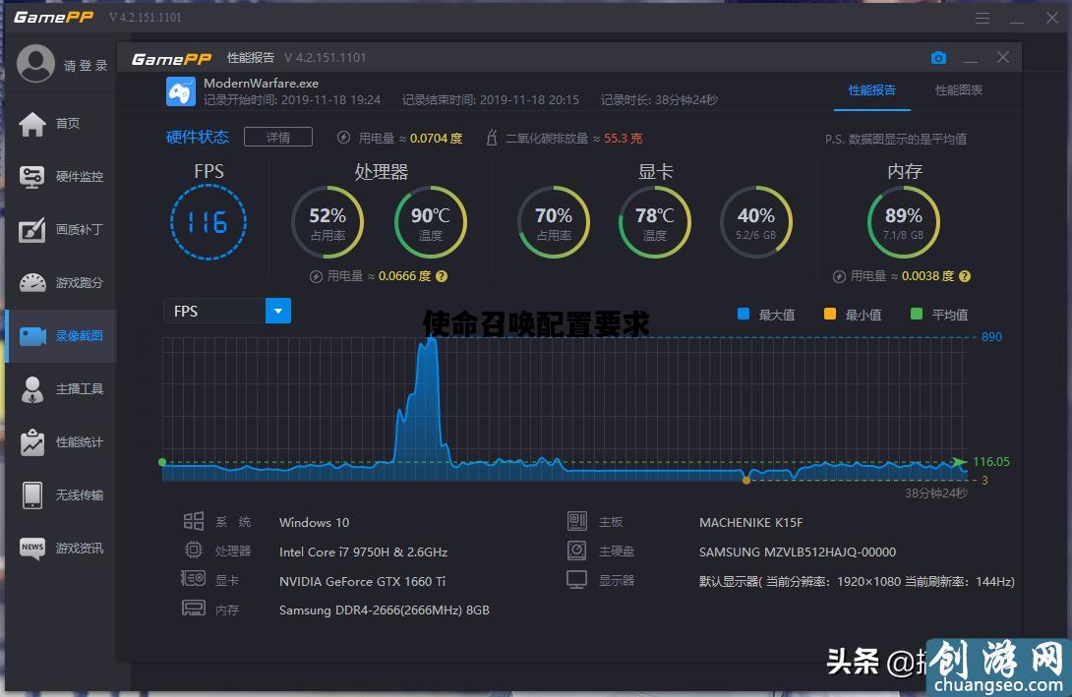Click the CO2 emission bottle icon
Viewport: 1072px width, 697px height.
click(491, 138)
